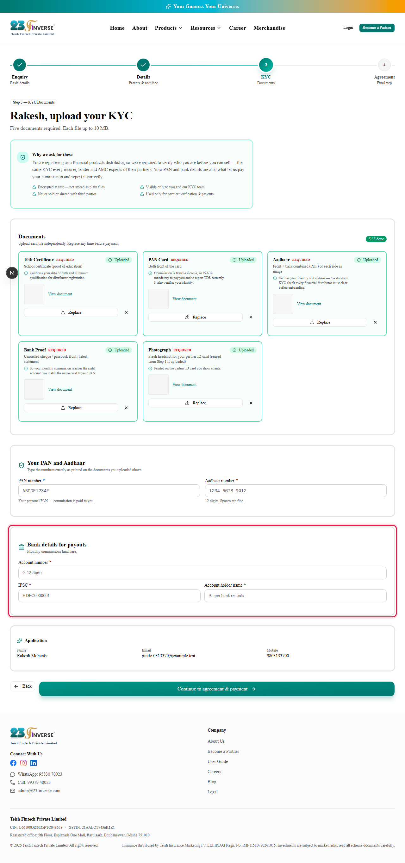Remove the Aadhaar upload with X

tap(375, 322)
